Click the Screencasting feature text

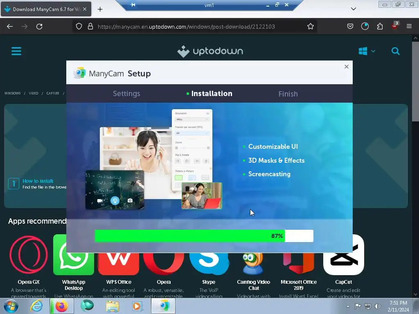tap(269, 174)
